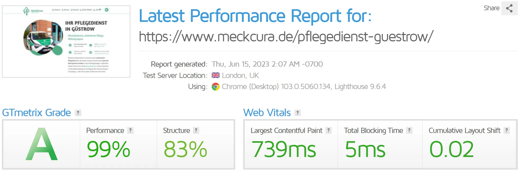Select the 99% Performance score
522x177 pixels.
(108, 149)
